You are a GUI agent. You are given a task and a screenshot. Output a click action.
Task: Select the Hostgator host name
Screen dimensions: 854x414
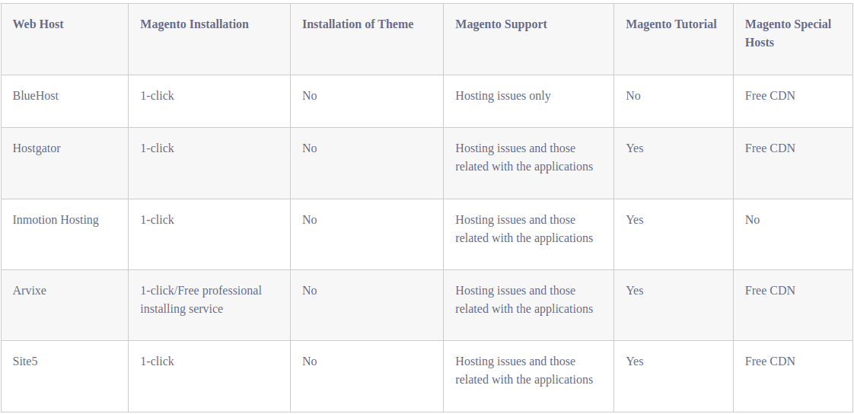click(x=37, y=148)
